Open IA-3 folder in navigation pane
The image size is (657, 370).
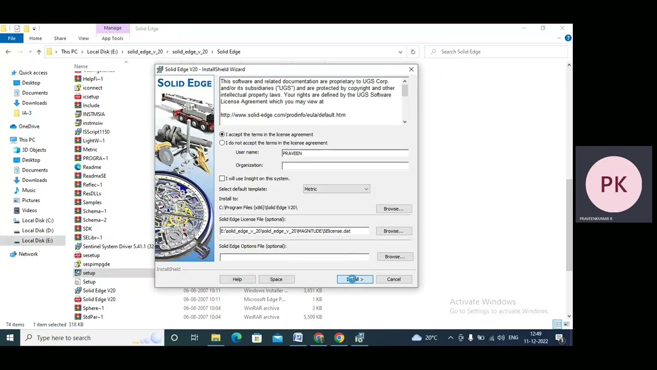(27, 113)
